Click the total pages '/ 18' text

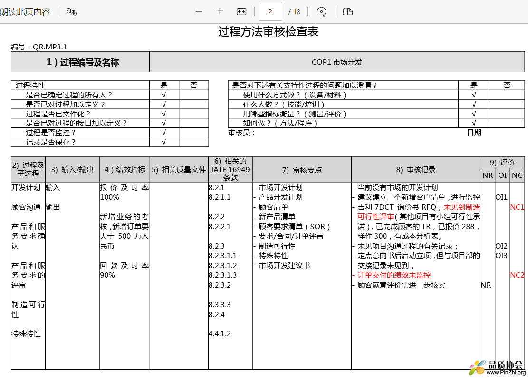pos(295,12)
